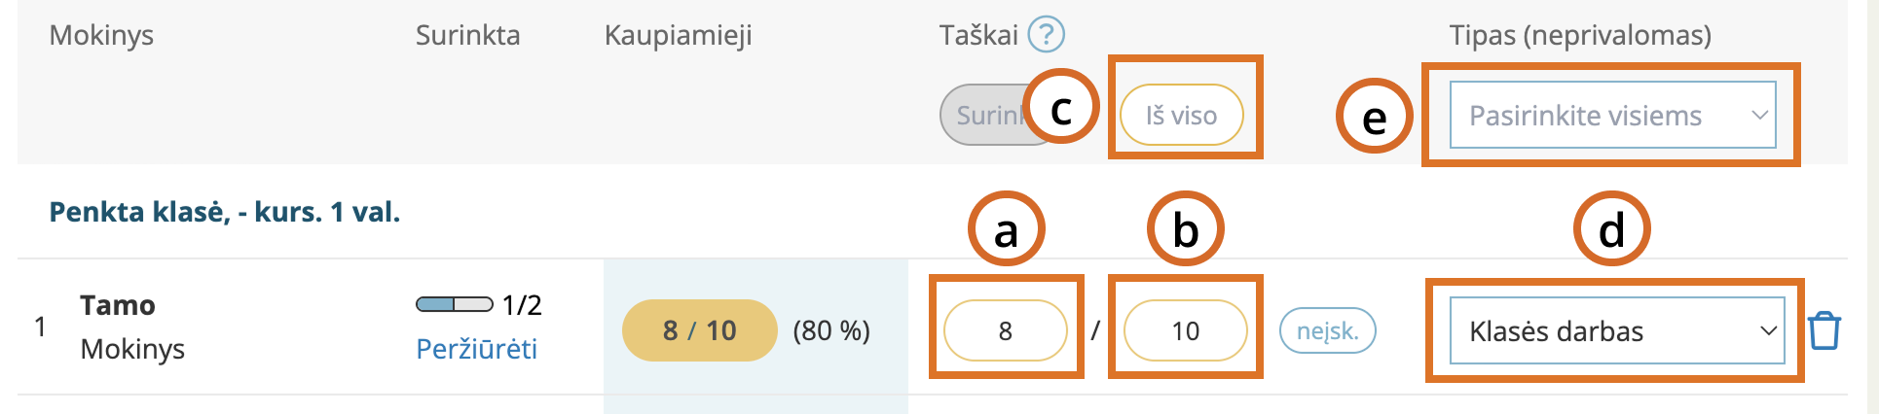
Task: Delete Tamo's row with the trash icon
Action: 1824,331
